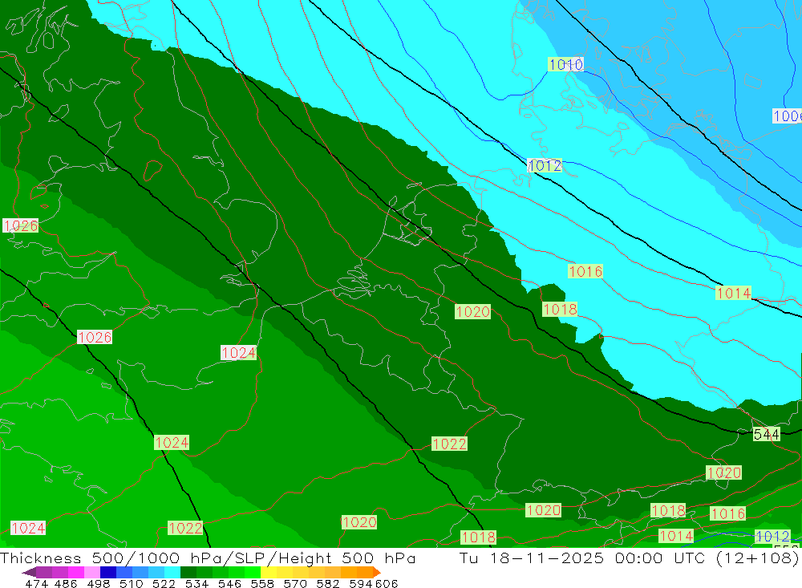802x588 pixels.
Task: Click the red 1016 label above 1018
Action: [x=585, y=271]
